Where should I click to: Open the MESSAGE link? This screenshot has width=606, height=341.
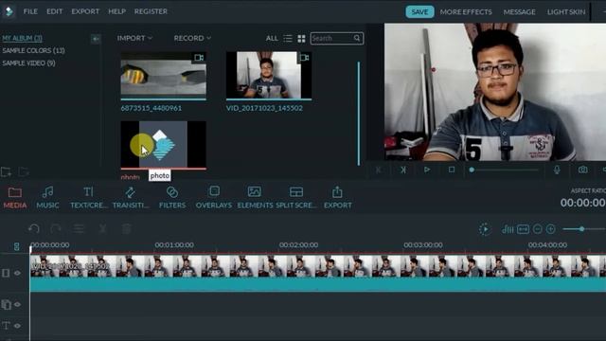[519, 12]
